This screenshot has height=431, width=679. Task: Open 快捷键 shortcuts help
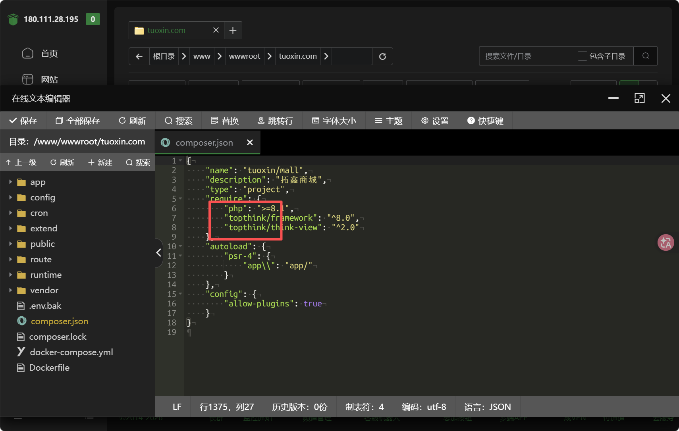[485, 121]
